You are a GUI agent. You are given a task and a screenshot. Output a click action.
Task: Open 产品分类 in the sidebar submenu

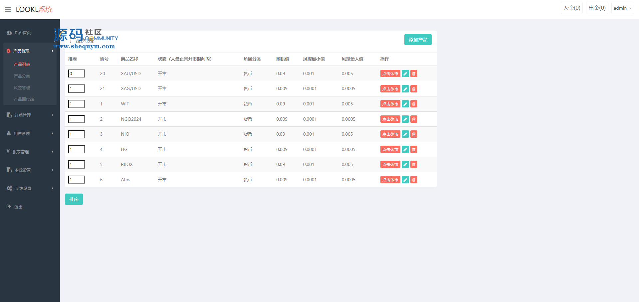22,76
